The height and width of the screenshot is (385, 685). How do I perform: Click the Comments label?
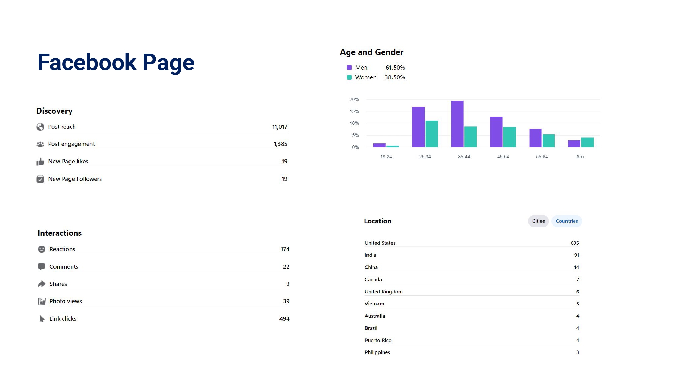coord(64,267)
